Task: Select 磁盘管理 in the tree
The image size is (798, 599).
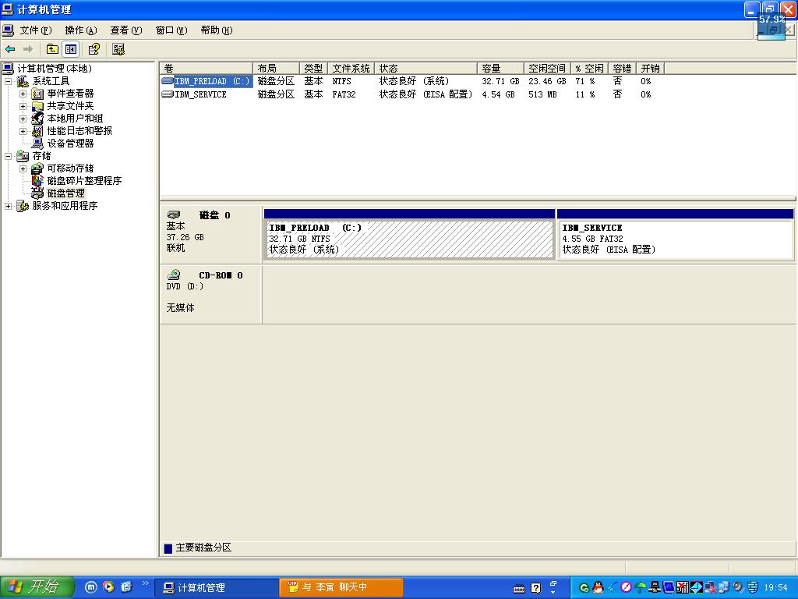Action: click(65, 193)
